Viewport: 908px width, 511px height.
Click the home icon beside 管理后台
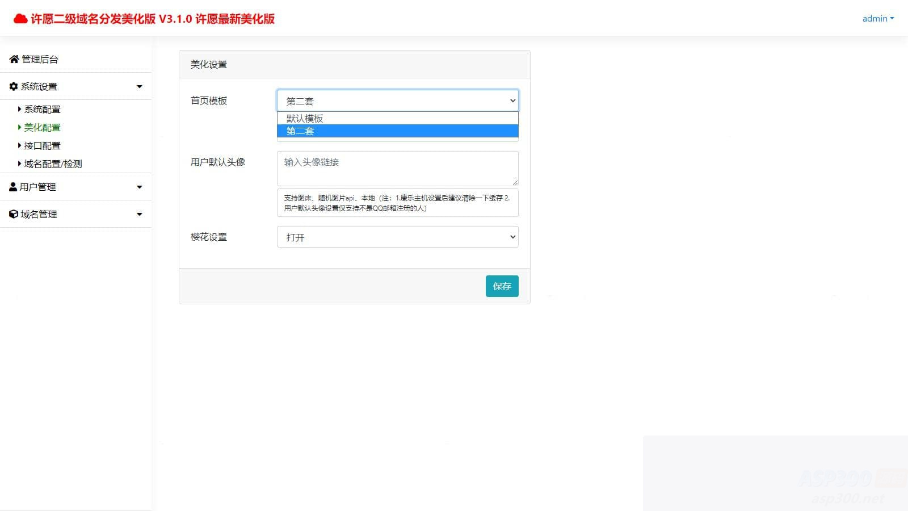click(x=13, y=58)
